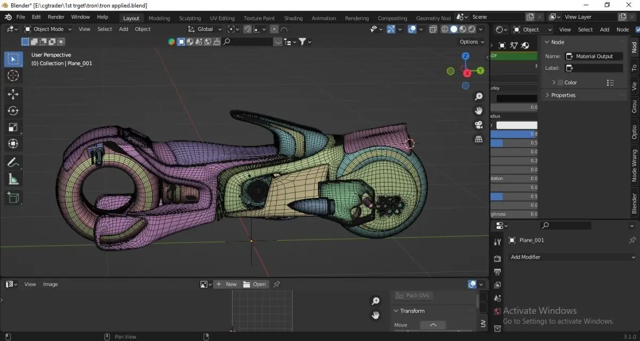This screenshot has height=341, width=640.
Task: Click the UV editor pan hand icon
Action: click(375, 315)
